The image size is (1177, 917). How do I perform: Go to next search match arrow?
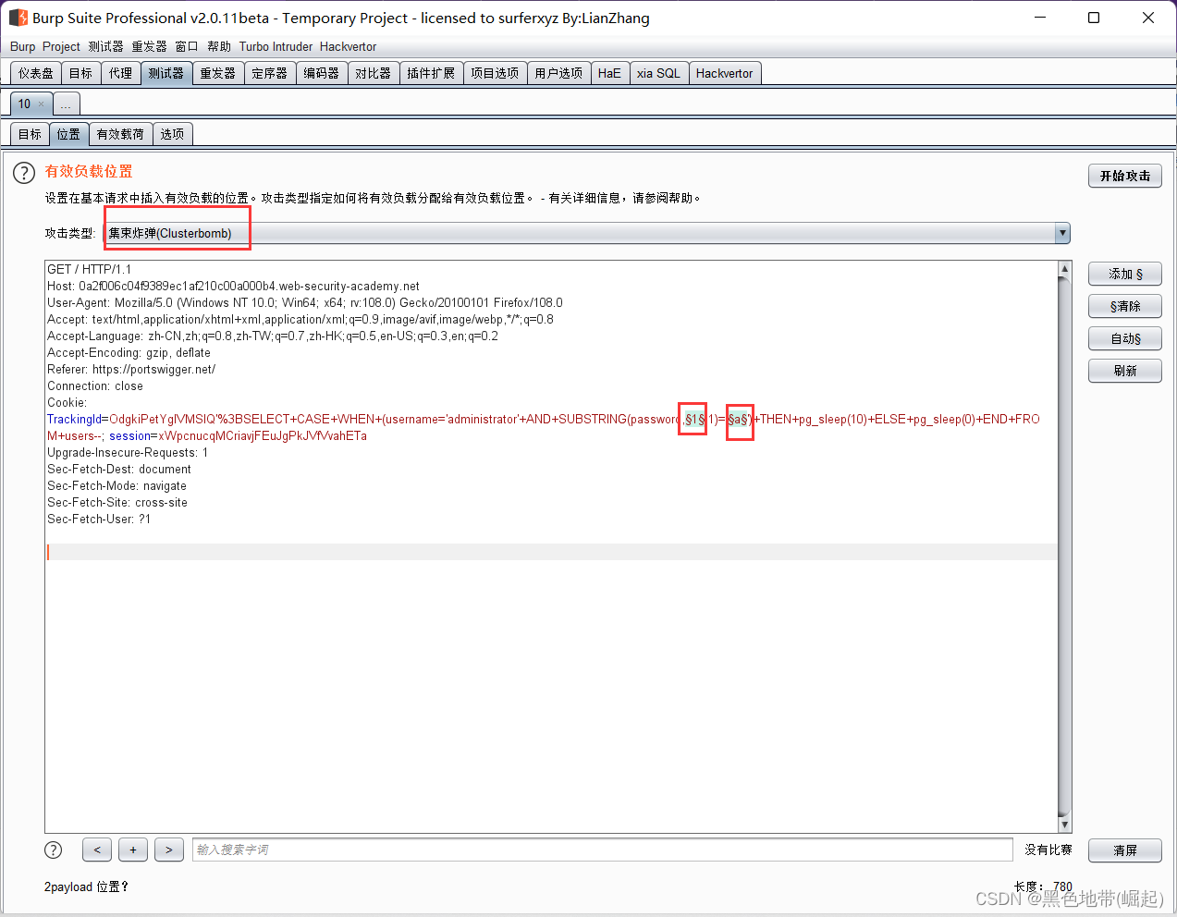169,850
